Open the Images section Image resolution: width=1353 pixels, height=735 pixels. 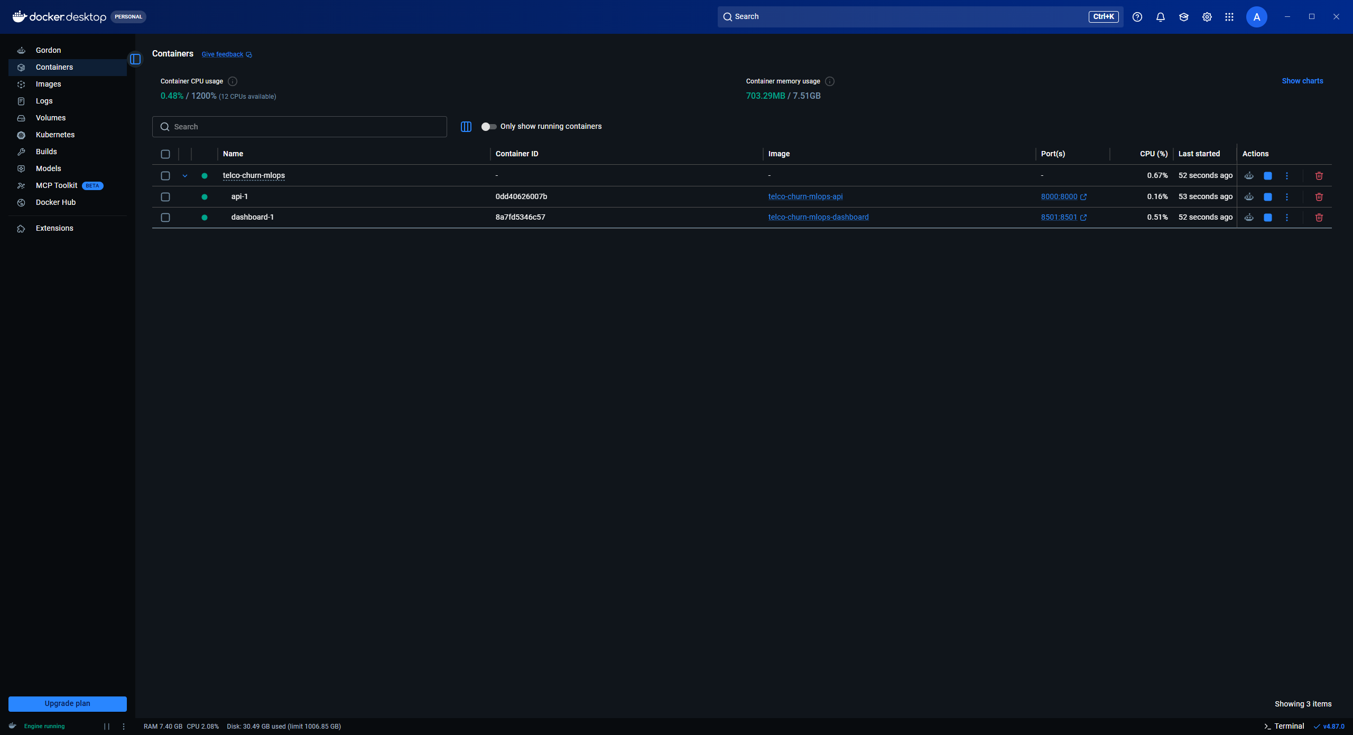pyautogui.click(x=68, y=84)
